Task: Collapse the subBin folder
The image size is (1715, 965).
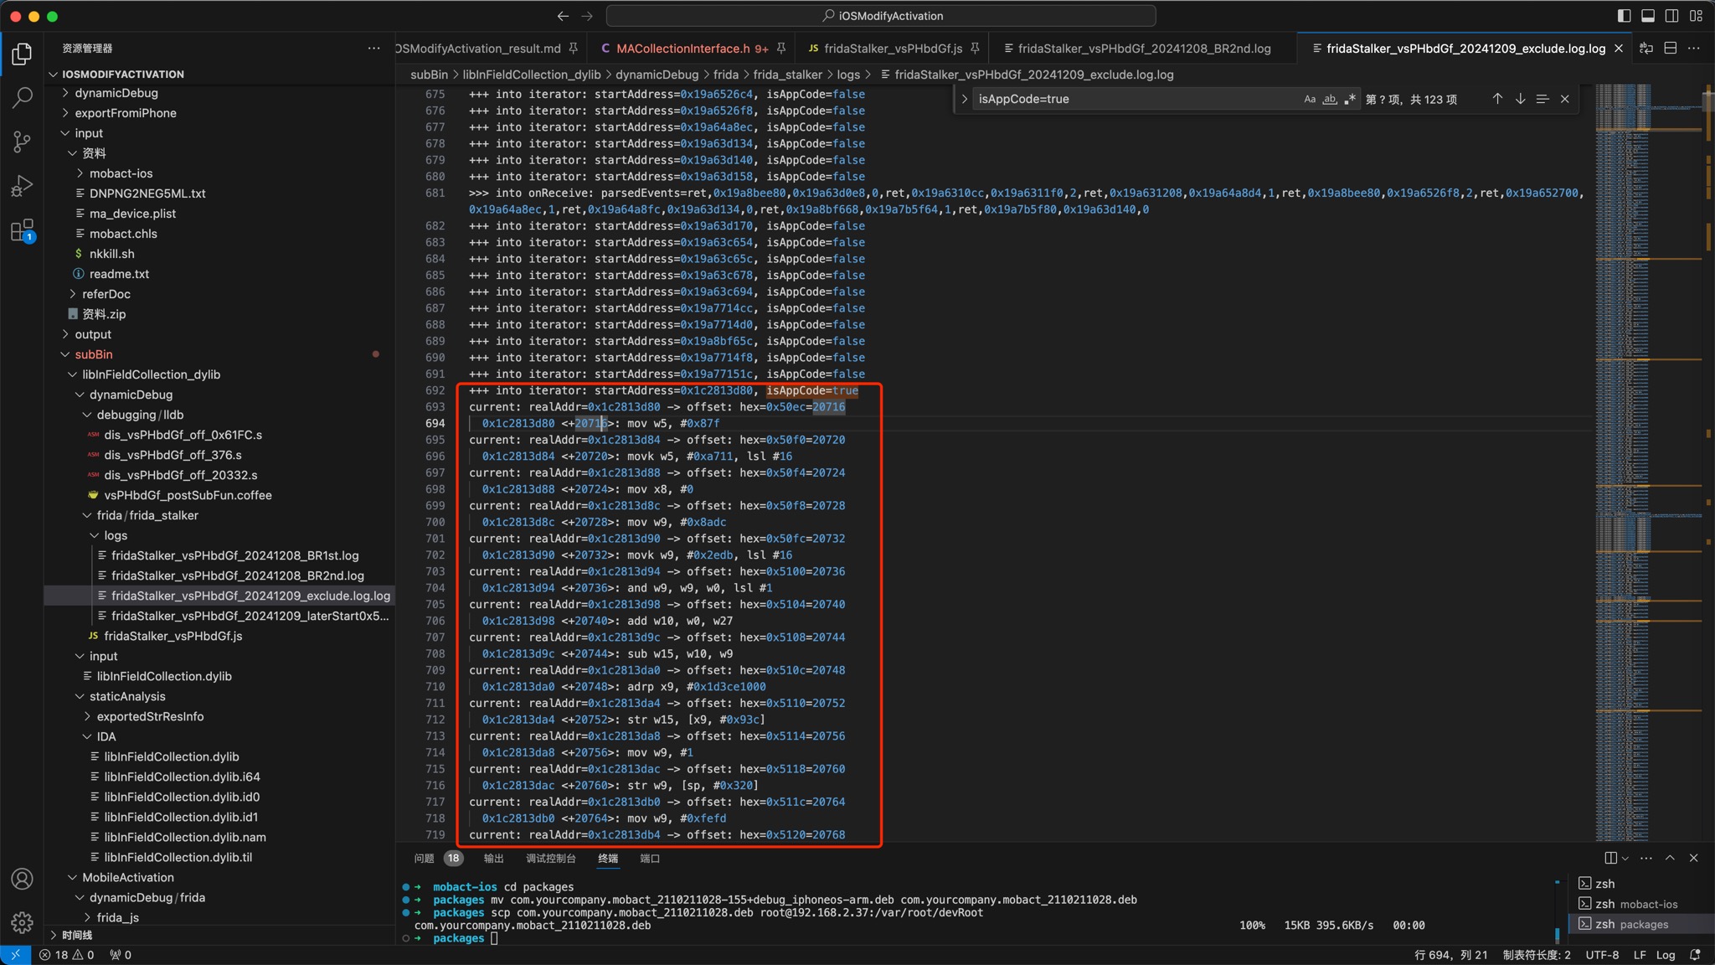Action: [x=219, y=354]
